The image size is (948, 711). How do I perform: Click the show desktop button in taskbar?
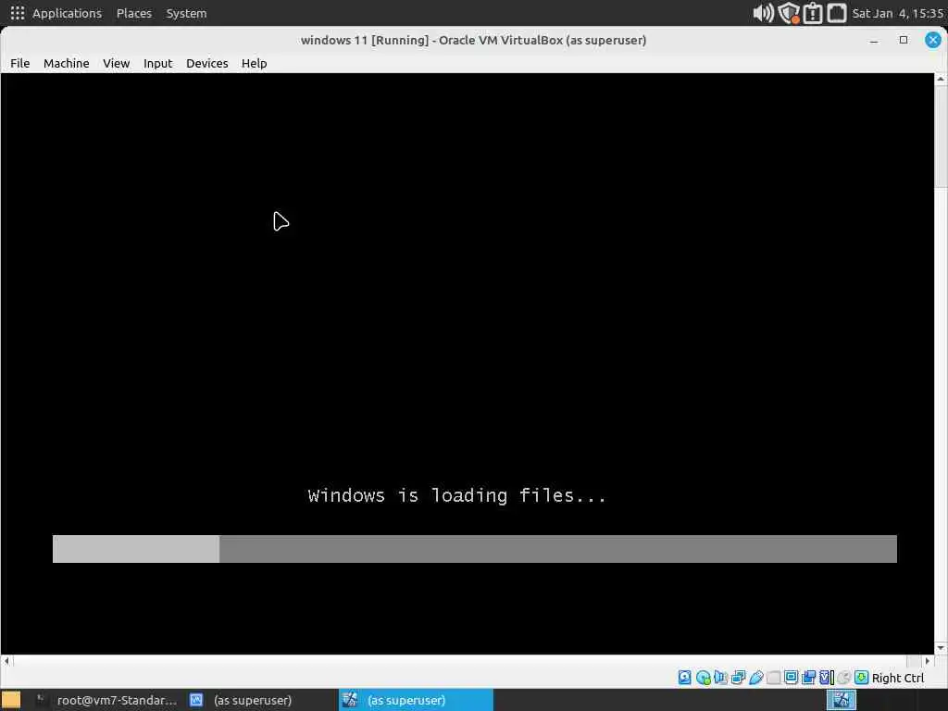click(x=11, y=700)
